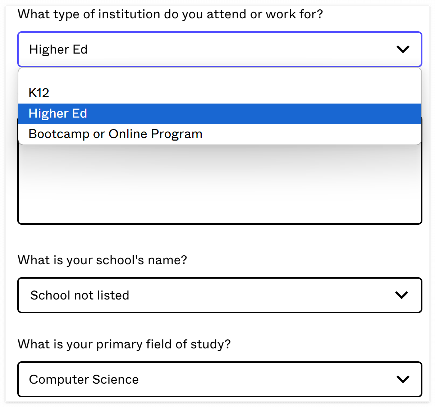Click the 'What type of institution' question label
Image resolution: width=435 pixels, height=407 pixels.
[x=170, y=14]
